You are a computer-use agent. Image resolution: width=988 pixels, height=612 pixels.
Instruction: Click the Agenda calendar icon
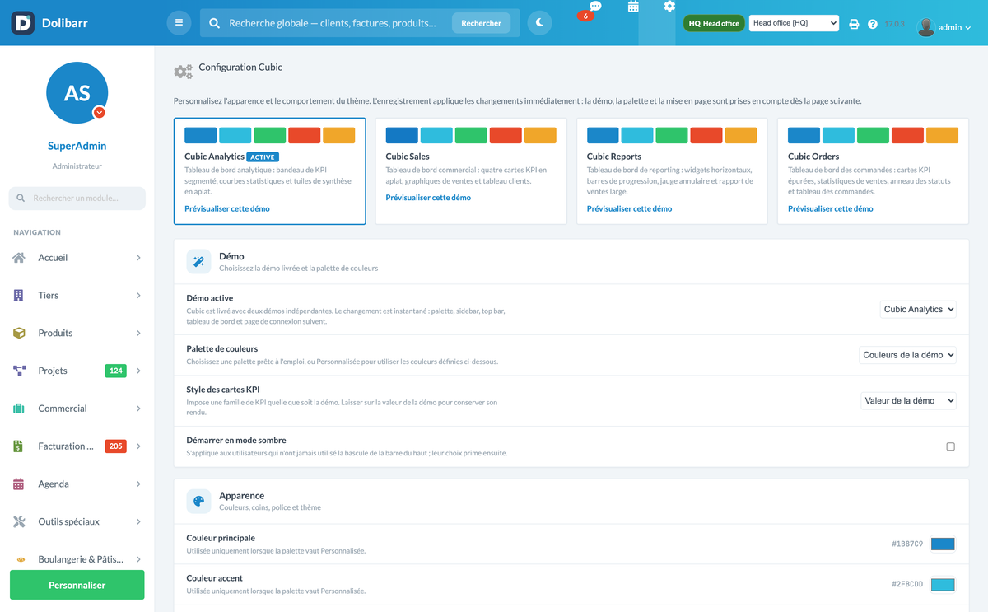tap(19, 484)
